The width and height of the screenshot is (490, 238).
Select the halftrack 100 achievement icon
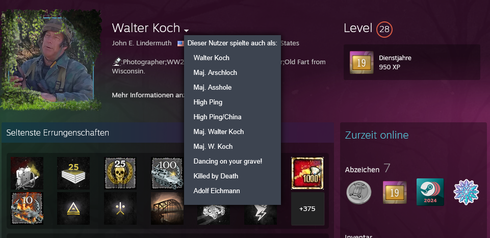[x=167, y=173]
